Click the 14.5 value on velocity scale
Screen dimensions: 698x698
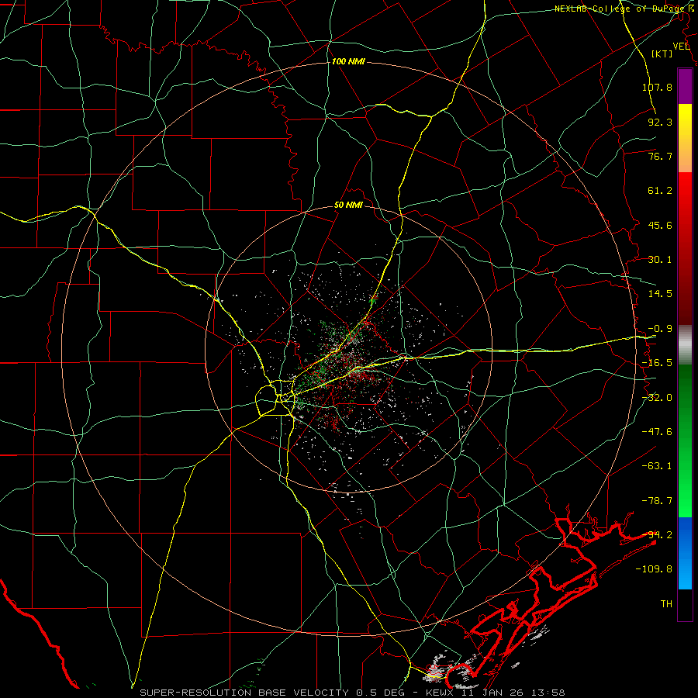tap(660, 294)
